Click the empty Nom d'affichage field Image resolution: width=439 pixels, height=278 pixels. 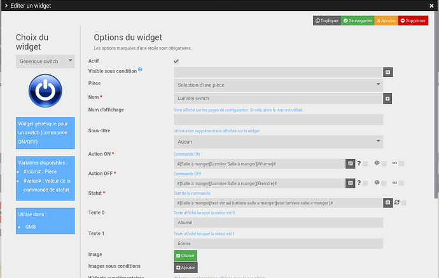(x=278, y=120)
